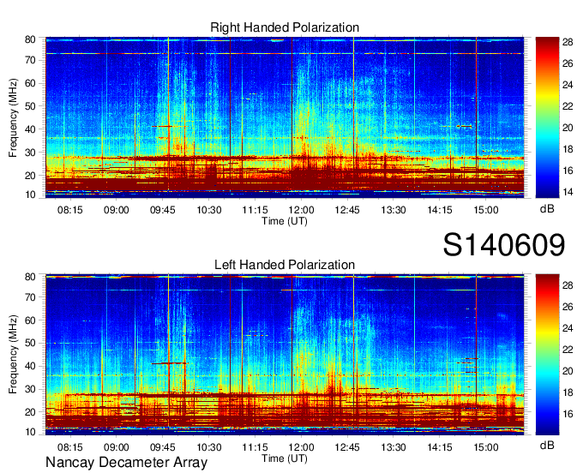
Task: Click the "12:00" time tick of Right Handed plot
Action: (x=301, y=210)
